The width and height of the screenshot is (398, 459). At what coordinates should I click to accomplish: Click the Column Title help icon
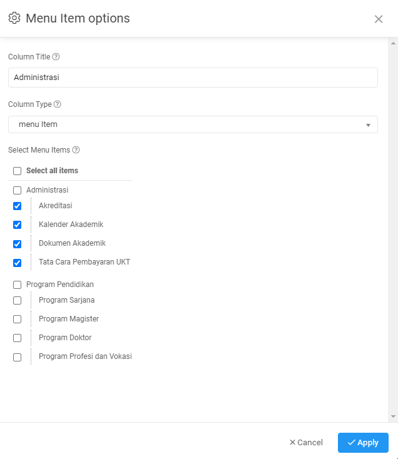pos(56,57)
